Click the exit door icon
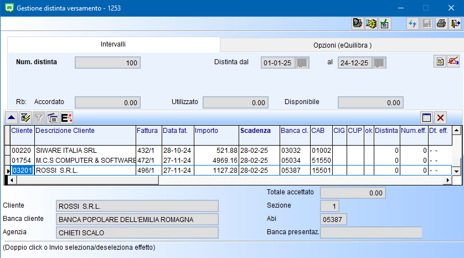The height and width of the screenshot is (258, 464). [x=455, y=23]
